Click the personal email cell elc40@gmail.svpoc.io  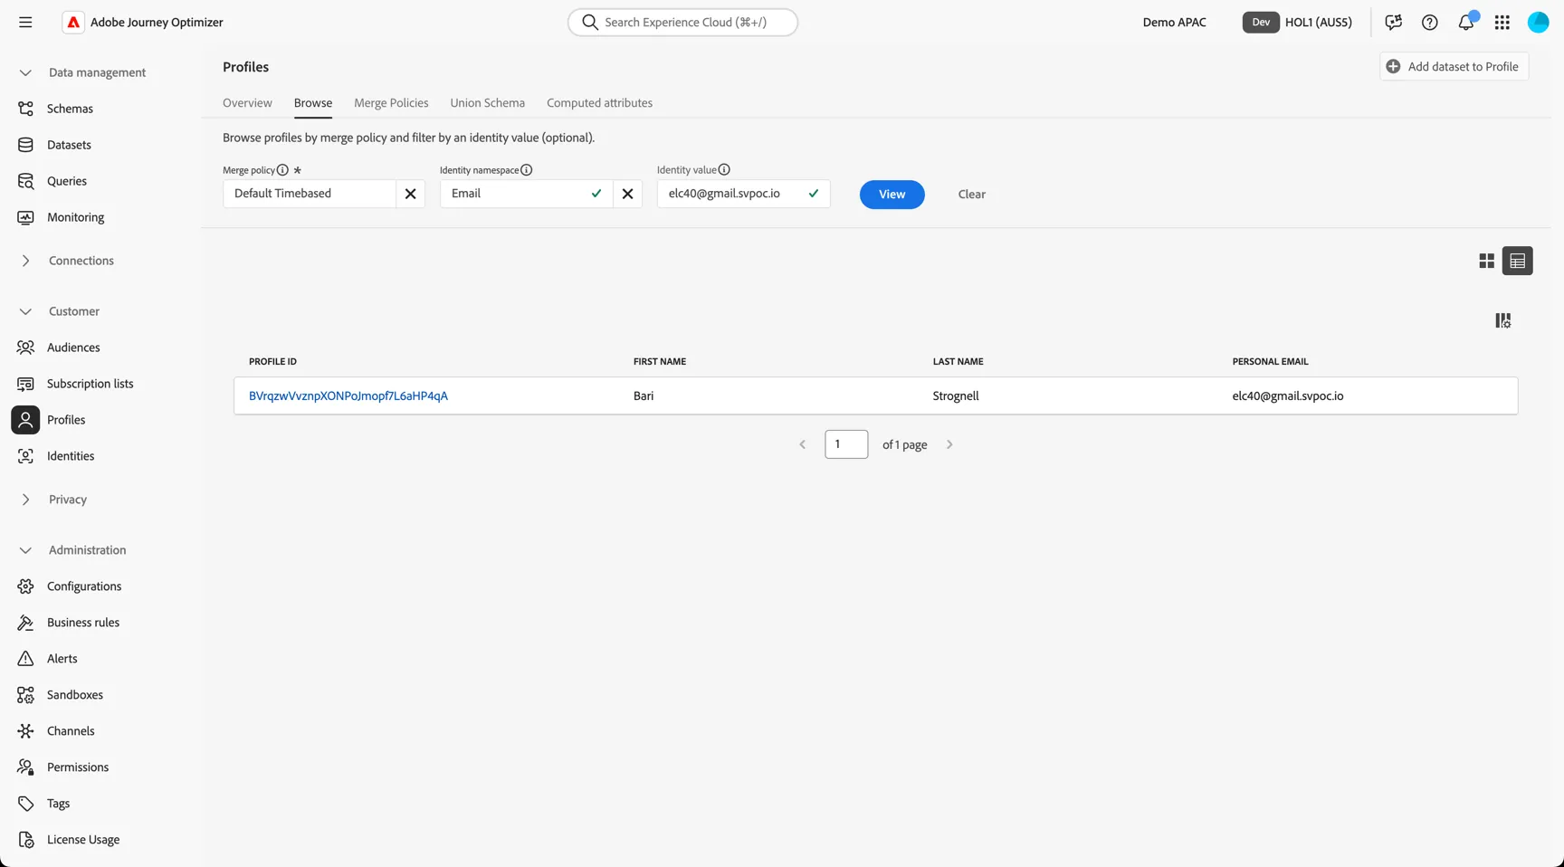1288,396
